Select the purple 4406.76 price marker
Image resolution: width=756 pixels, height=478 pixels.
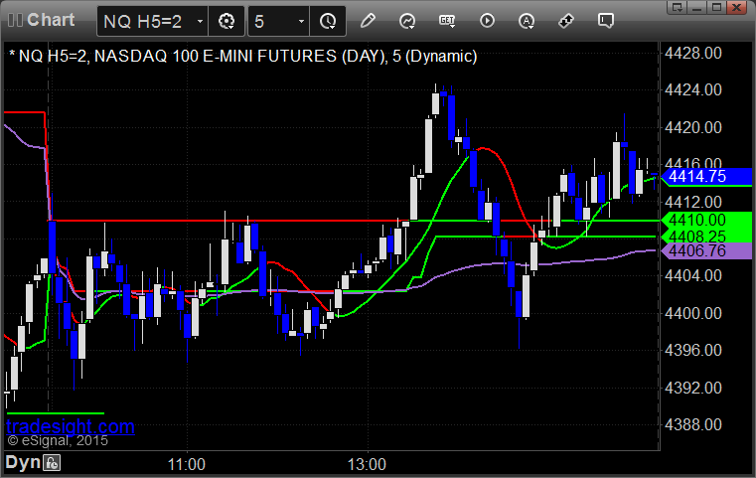(706, 250)
